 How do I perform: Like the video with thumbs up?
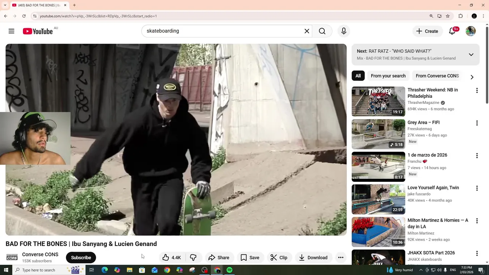pos(172,257)
